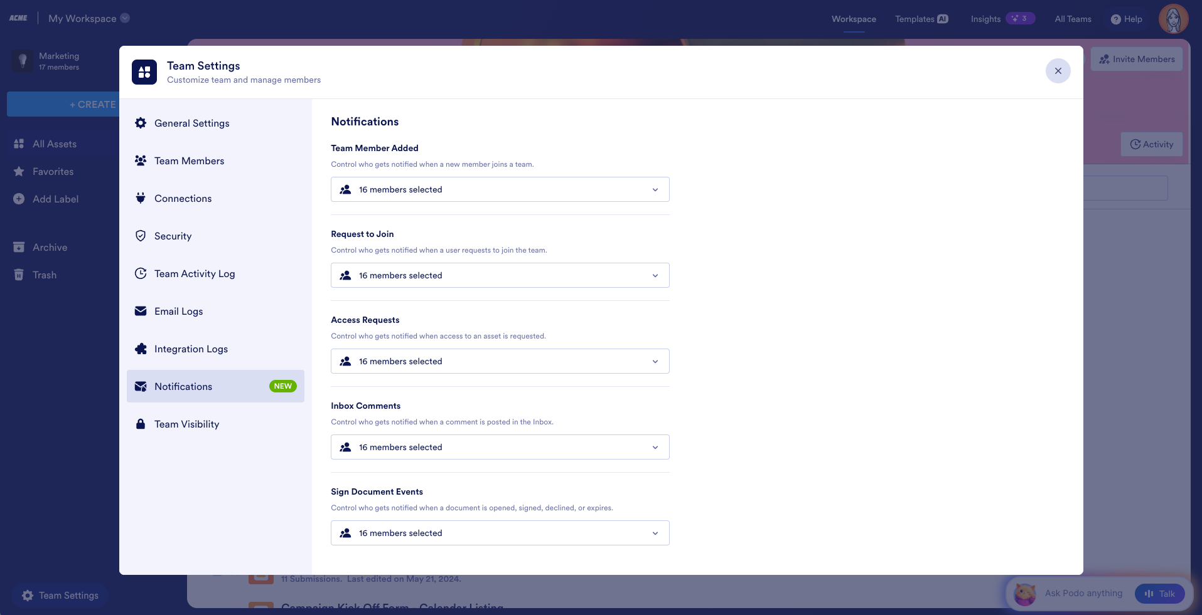Click the Activity button
The width and height of the screenshot is (1202, 615).
[1152, 144]
